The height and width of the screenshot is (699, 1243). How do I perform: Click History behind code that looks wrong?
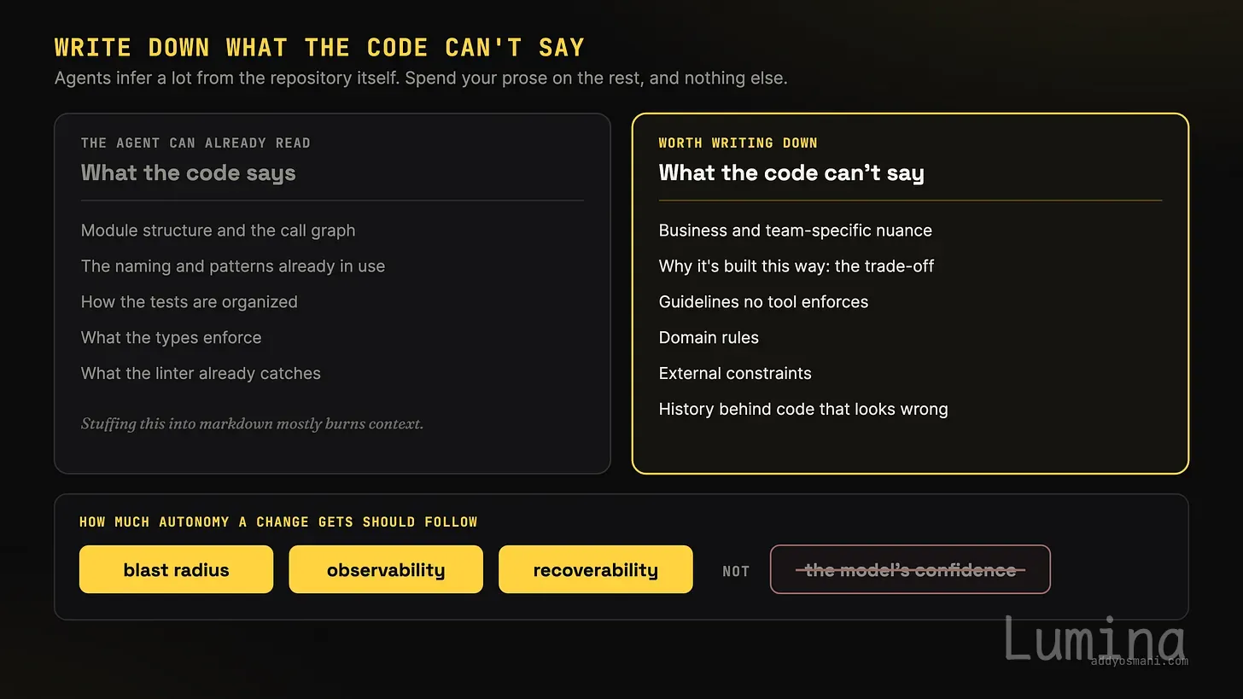[803, 409]
